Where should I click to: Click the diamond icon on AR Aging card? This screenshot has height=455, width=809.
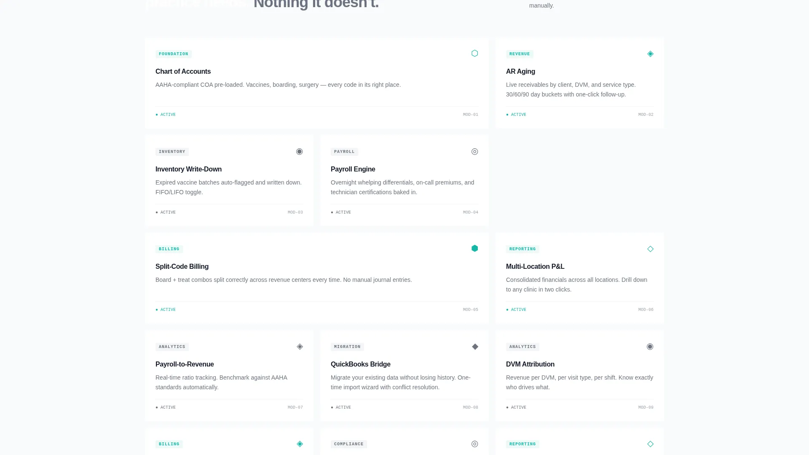tap(650, 54)
